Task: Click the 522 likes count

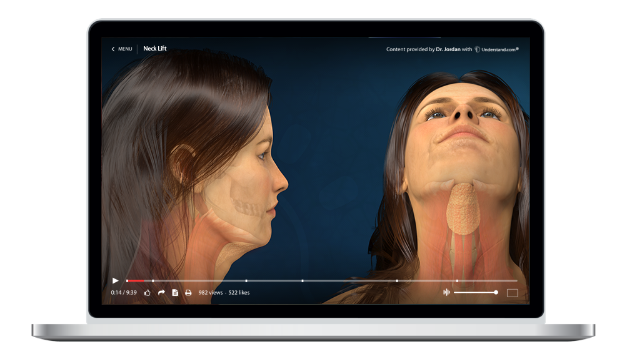Action: [239, 293]
